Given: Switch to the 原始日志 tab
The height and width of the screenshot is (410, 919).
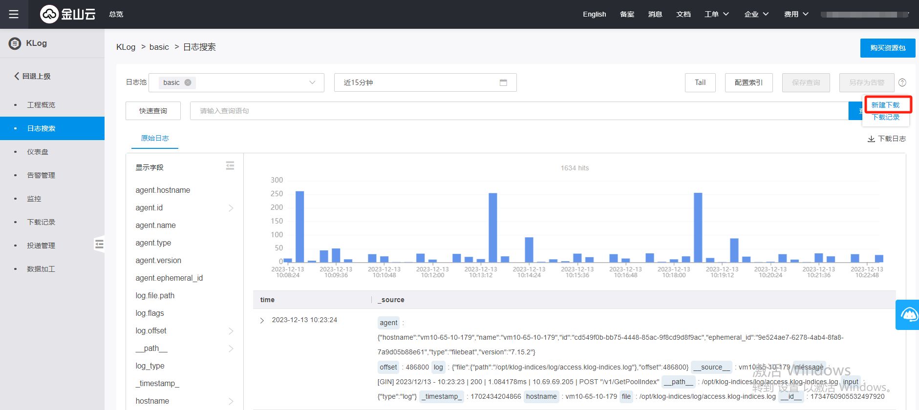Looking at the screenshot, I should 155,138.
